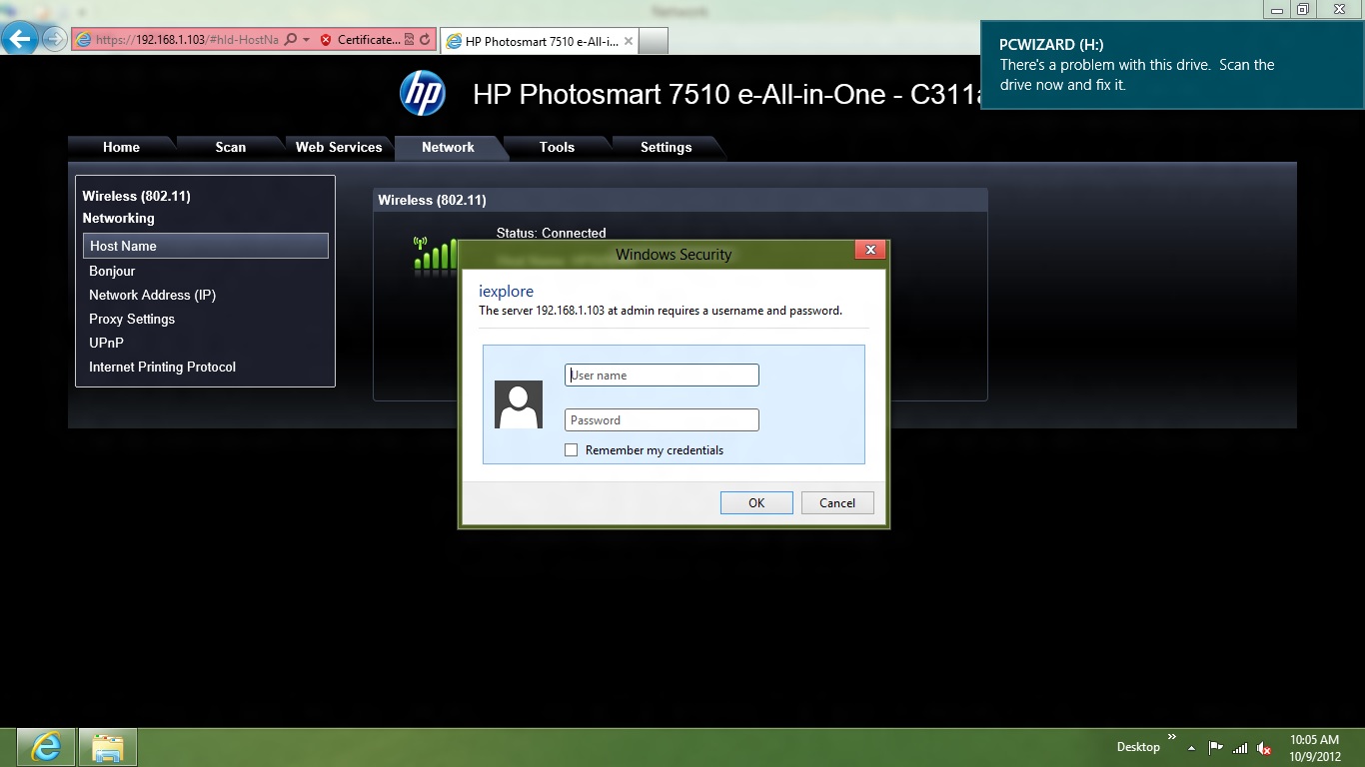Show hidden tray icons with up arrow

(x=1191, y=748)
